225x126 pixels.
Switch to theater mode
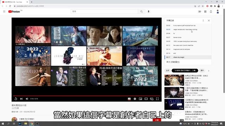click(146, 99)
